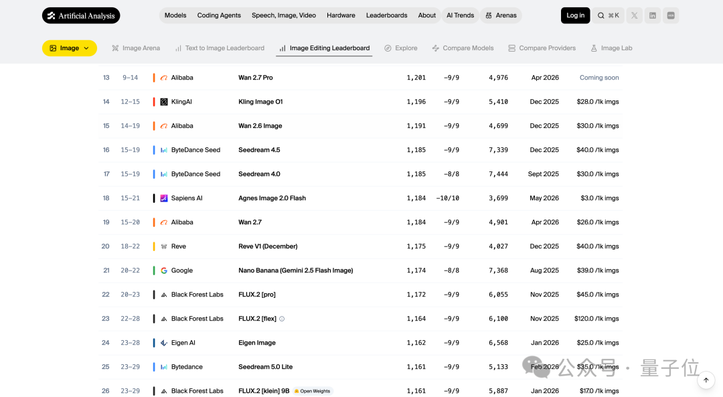Open the Image Lab tab

611,48
